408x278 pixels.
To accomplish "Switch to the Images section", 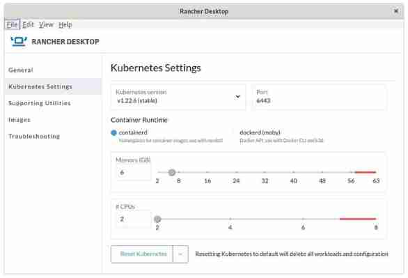I will [x=53, y=120].
